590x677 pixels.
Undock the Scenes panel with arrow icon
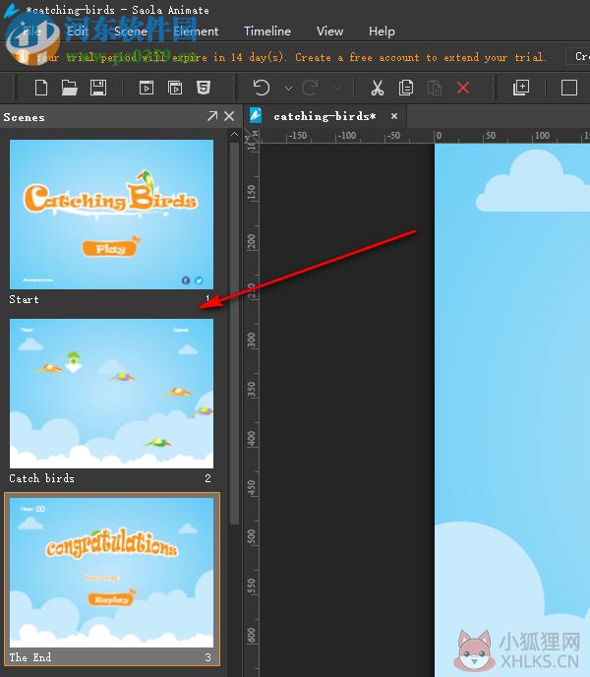(x=212, y=116)
